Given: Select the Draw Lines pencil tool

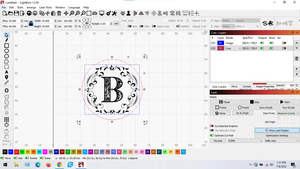Looking at the screenshot, I should pos(6,40).
